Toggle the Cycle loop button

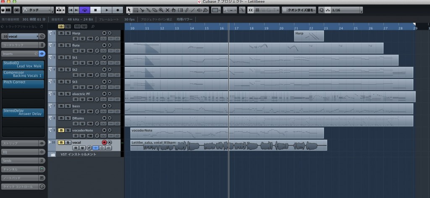tap(85, 10)
